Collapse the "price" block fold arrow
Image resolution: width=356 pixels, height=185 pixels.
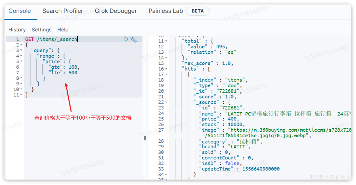[21, 61]
